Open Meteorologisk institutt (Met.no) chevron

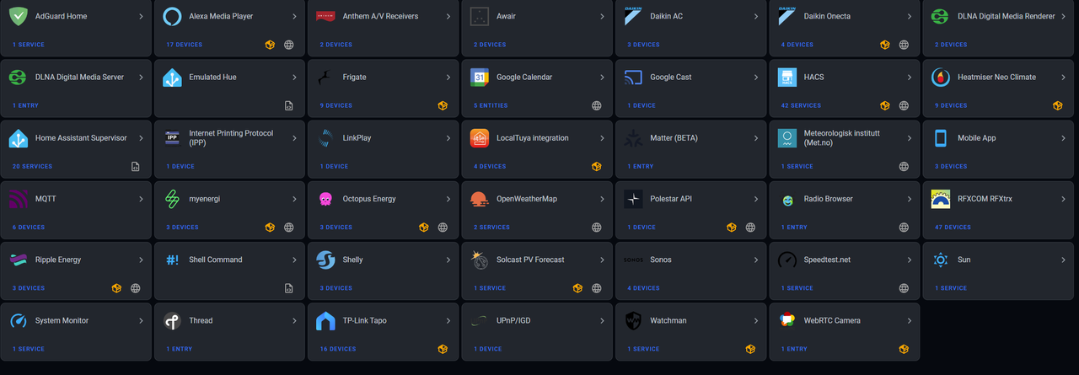910,137
